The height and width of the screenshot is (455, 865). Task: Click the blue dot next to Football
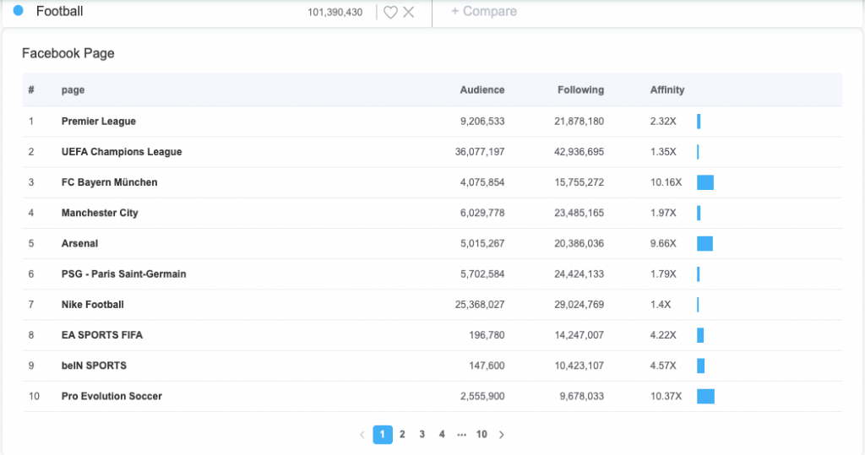click(x=19, y=10)
